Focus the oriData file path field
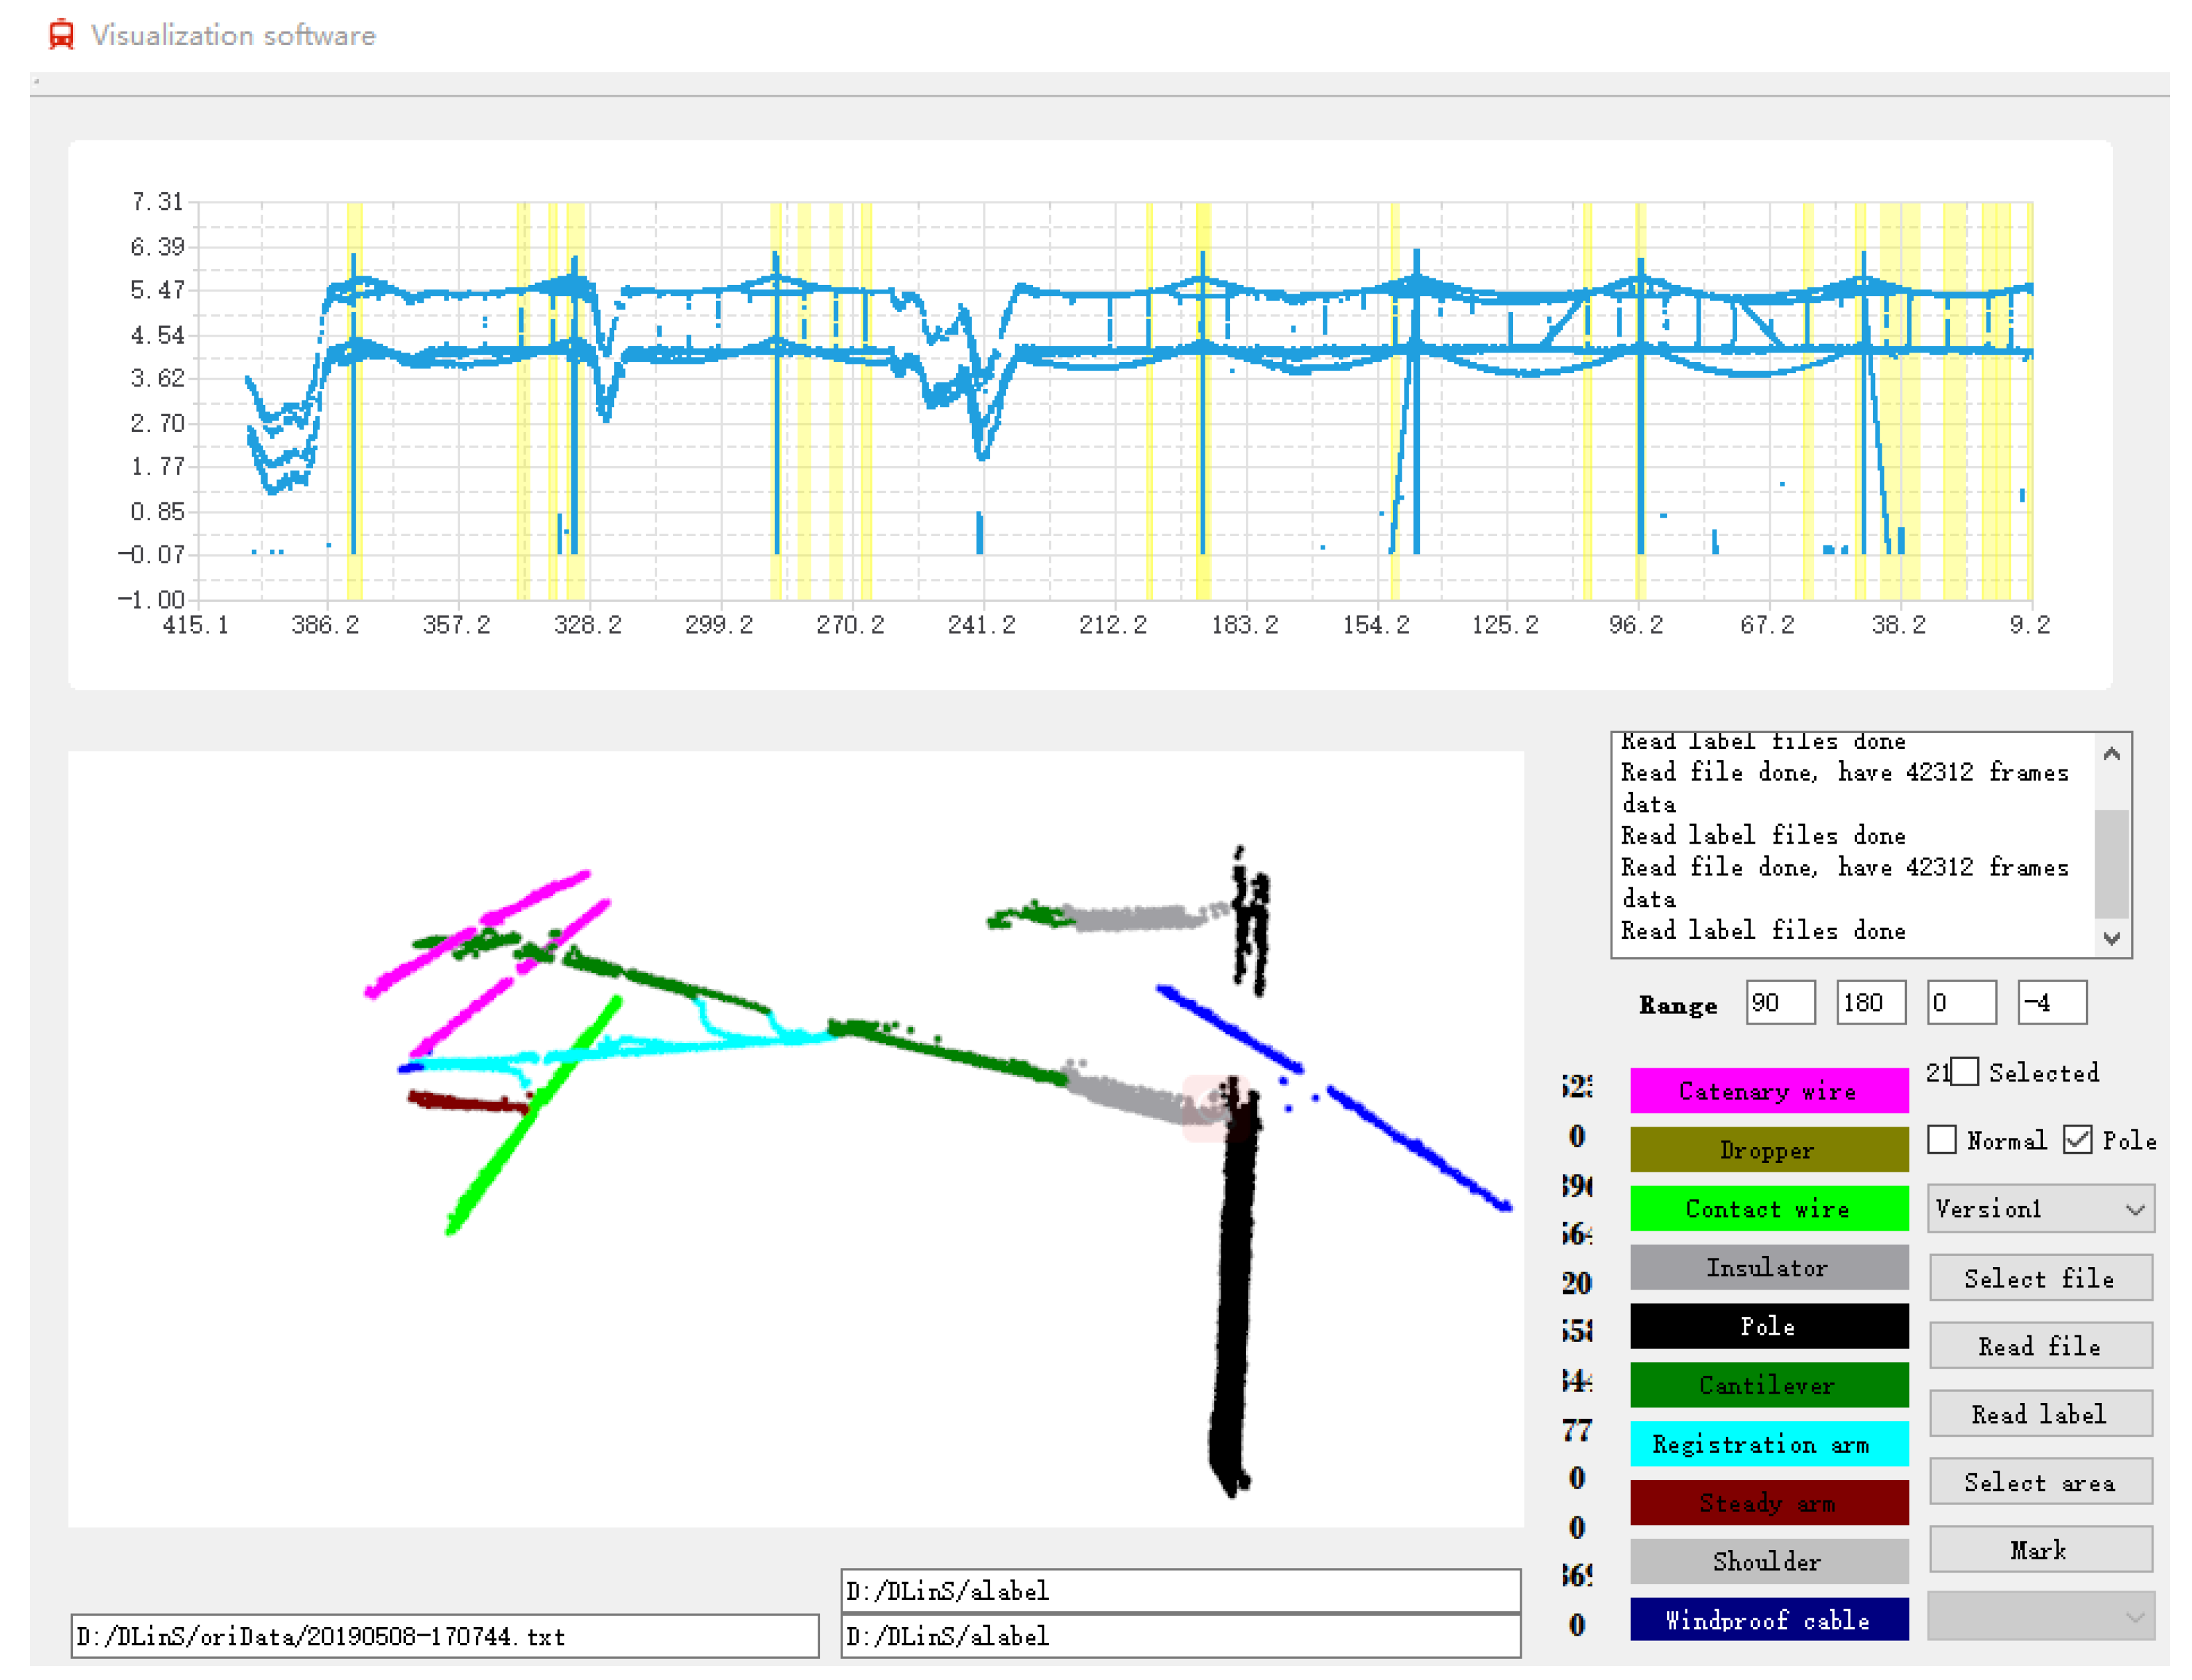Viewport: 2192px width, 1680px height. point(444,1636)
